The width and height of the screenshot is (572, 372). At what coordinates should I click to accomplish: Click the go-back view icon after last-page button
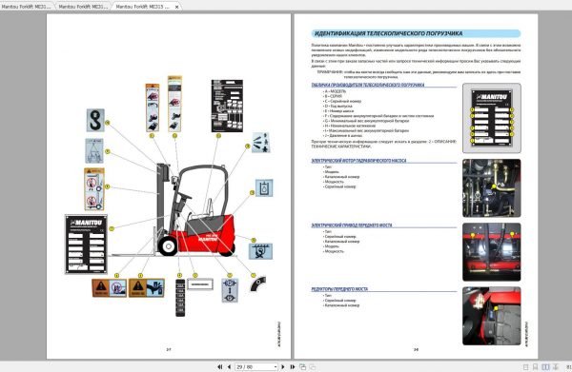(302, 366)
